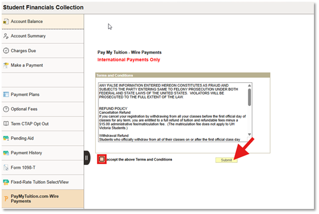Click terms scrollbar down arrow
The image size is (319, 214).
point(249,135)
